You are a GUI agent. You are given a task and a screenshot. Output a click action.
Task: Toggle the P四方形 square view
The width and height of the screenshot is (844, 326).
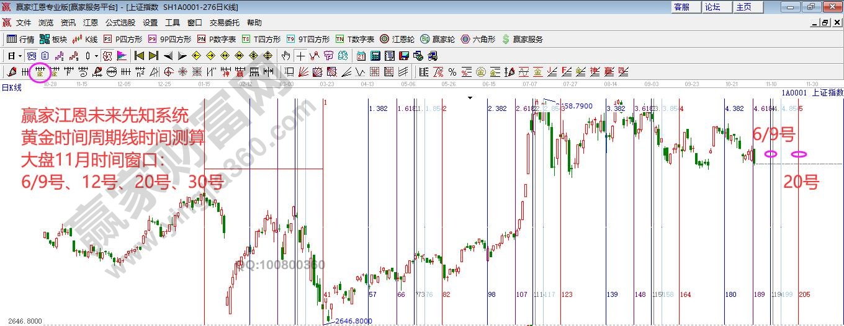[122, 39]
